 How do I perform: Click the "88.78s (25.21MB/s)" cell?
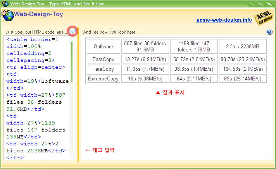pyautogui.click(x=243, y=59)
